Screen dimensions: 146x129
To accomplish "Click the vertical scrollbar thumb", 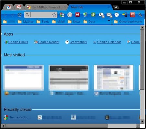I will click(x=142, y=60).
